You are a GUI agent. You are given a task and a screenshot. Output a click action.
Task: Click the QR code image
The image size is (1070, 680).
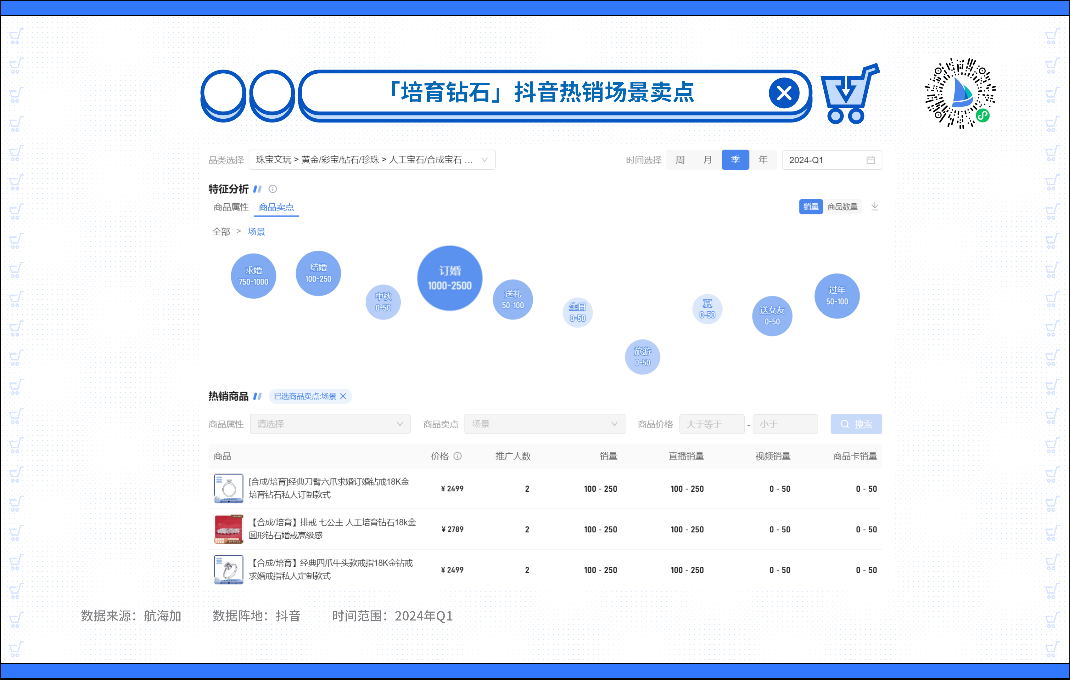(960, 93)
